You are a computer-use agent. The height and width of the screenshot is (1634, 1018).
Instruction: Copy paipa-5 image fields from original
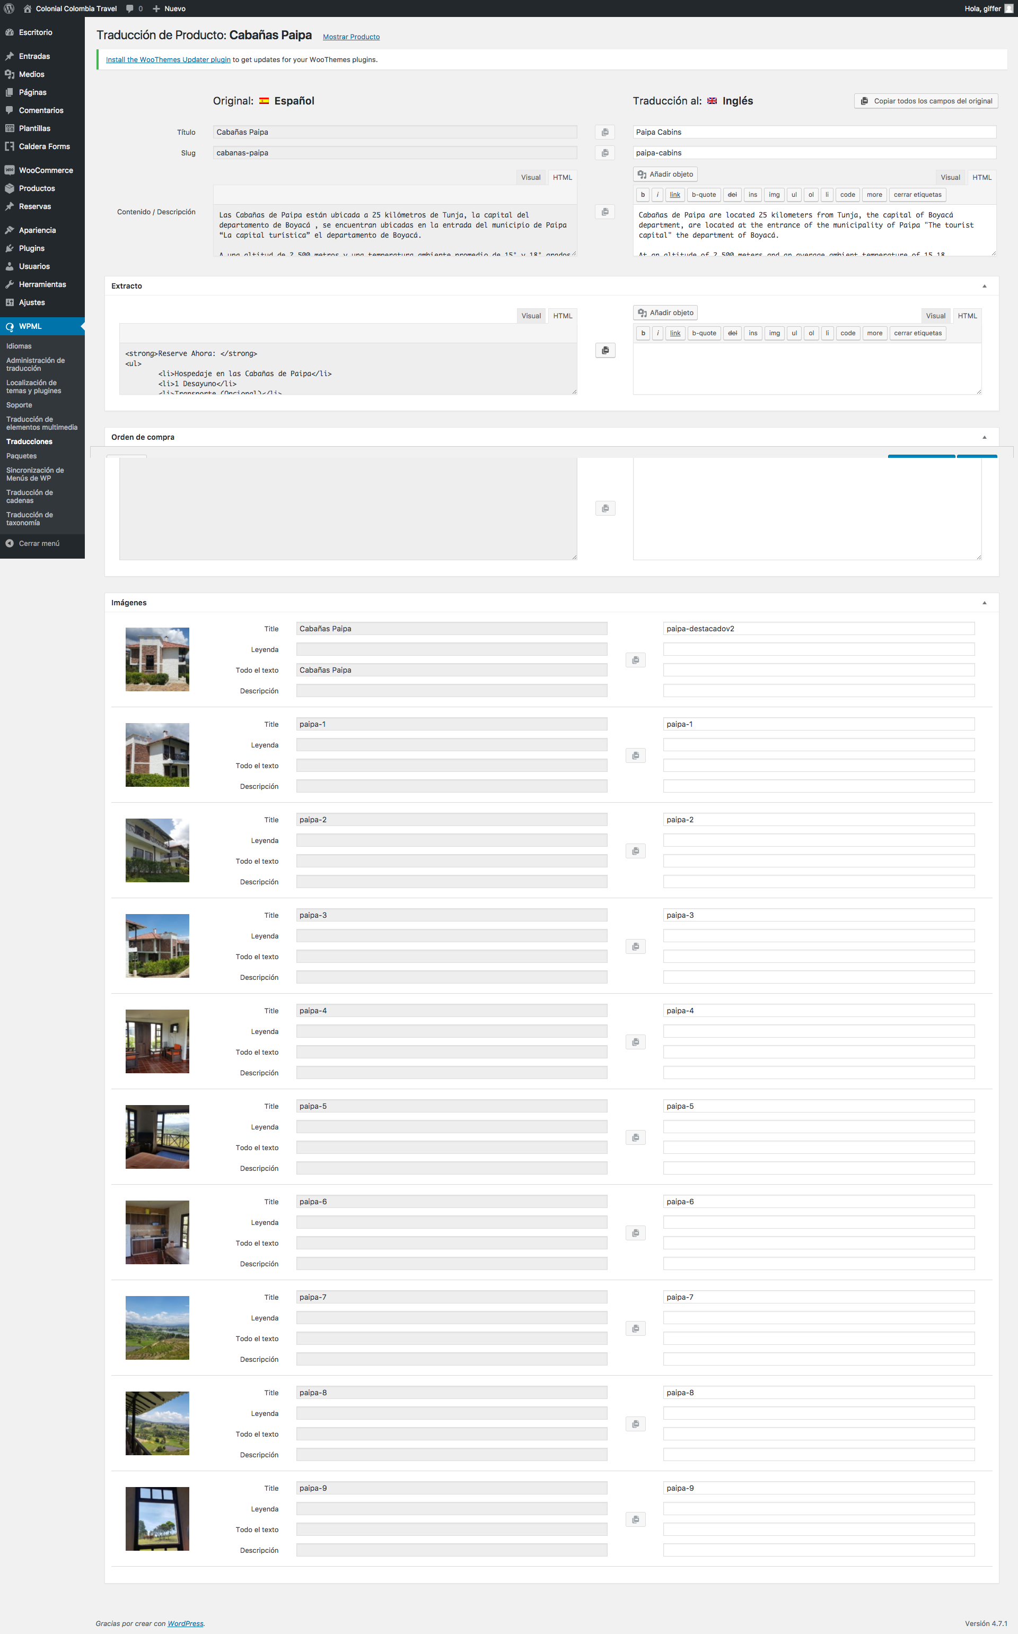click(636, 1137)
